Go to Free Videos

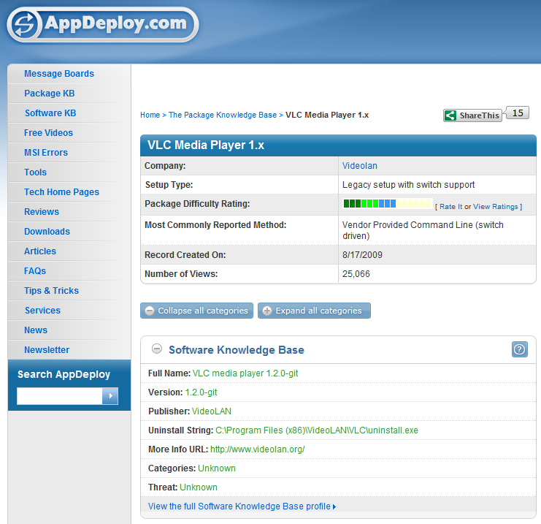coord(48,132)
